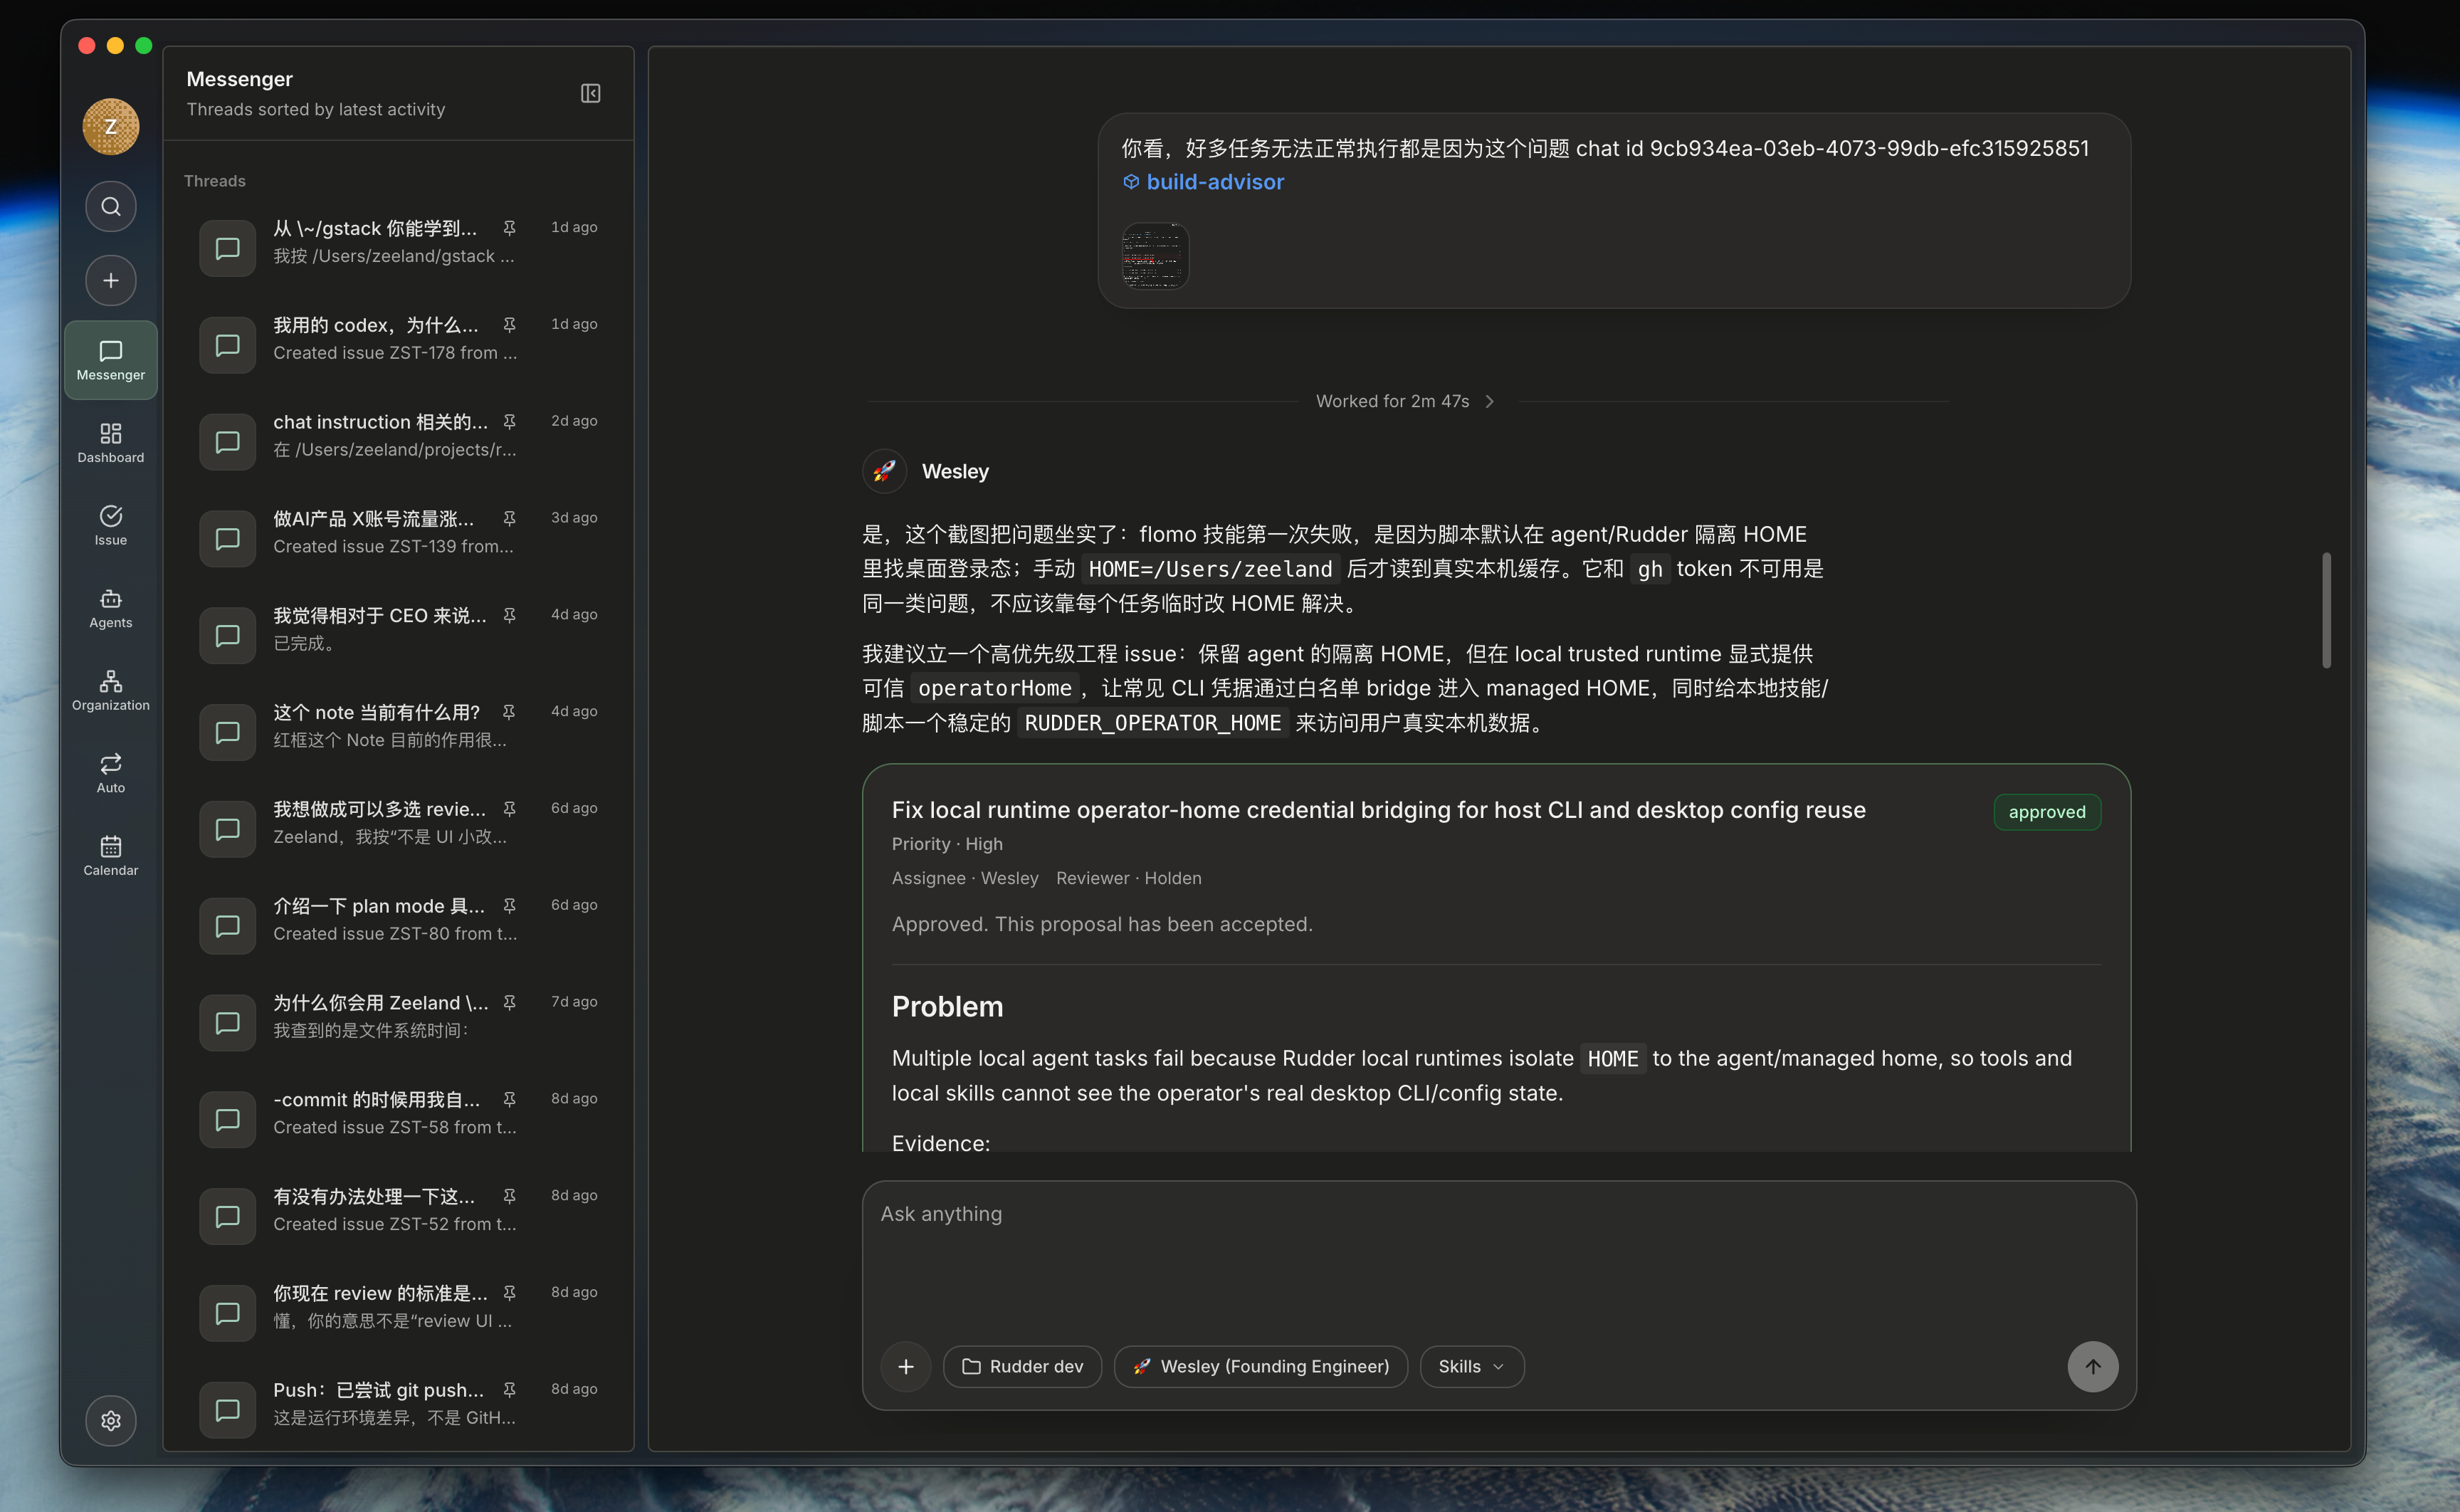Click 'Reviewer · Holden' in proposal card

(x=1128, y=878)
